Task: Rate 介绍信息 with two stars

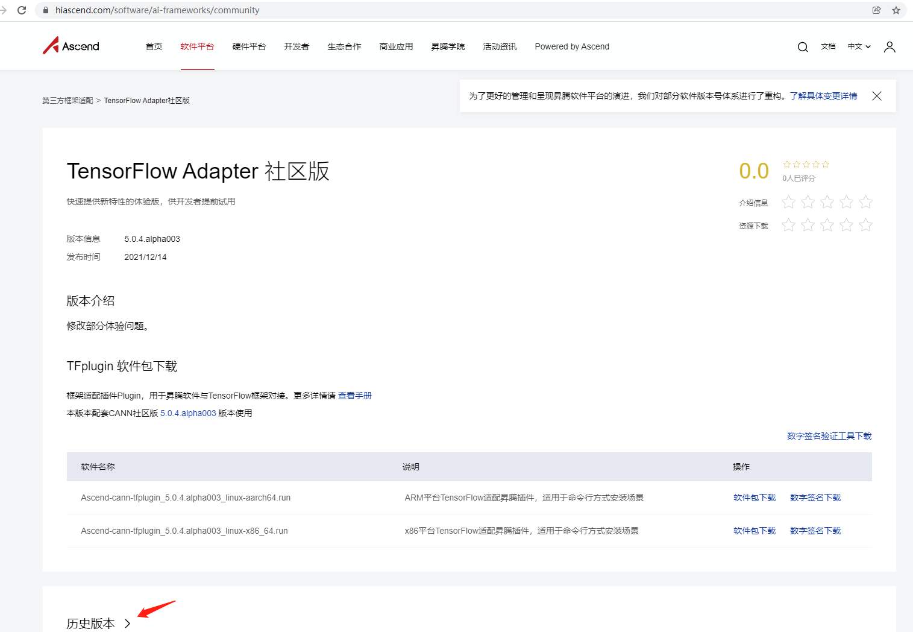Action: pos(808,202)
